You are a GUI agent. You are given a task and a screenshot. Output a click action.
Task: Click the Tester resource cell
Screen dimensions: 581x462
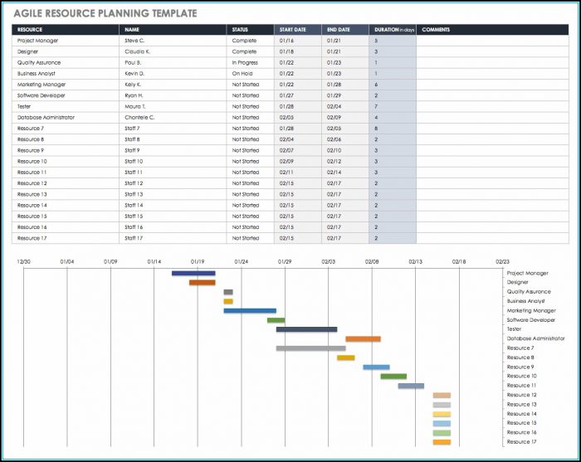pos(66,107)
